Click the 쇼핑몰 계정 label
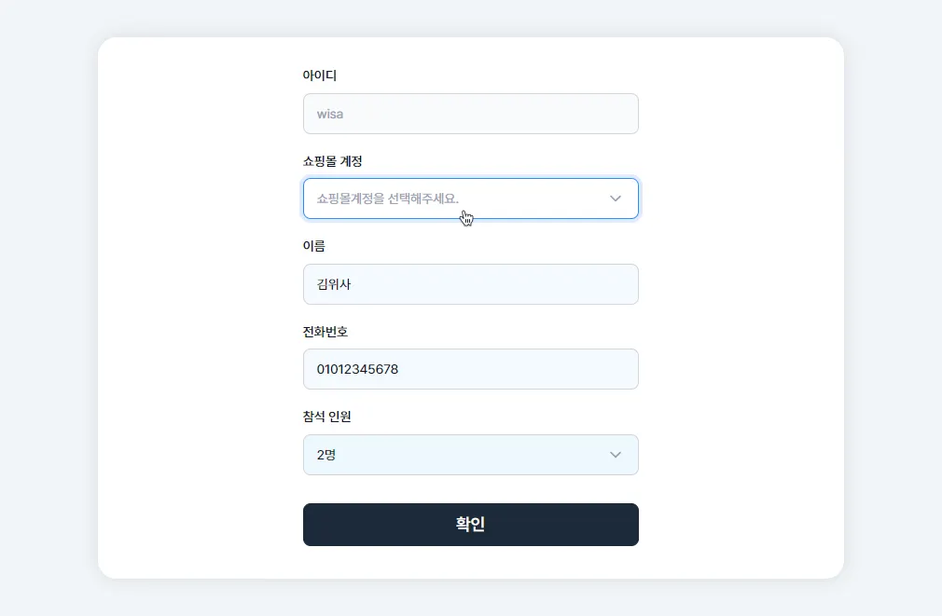This screenshot has width=942, height=616. tap(332, 161)
